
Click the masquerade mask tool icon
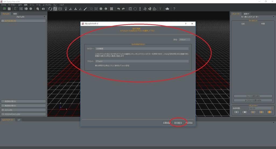(x=167, y=9)
